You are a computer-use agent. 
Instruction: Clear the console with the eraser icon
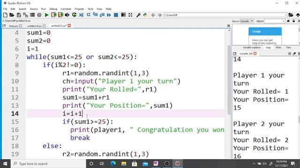(x=294, y=54)
